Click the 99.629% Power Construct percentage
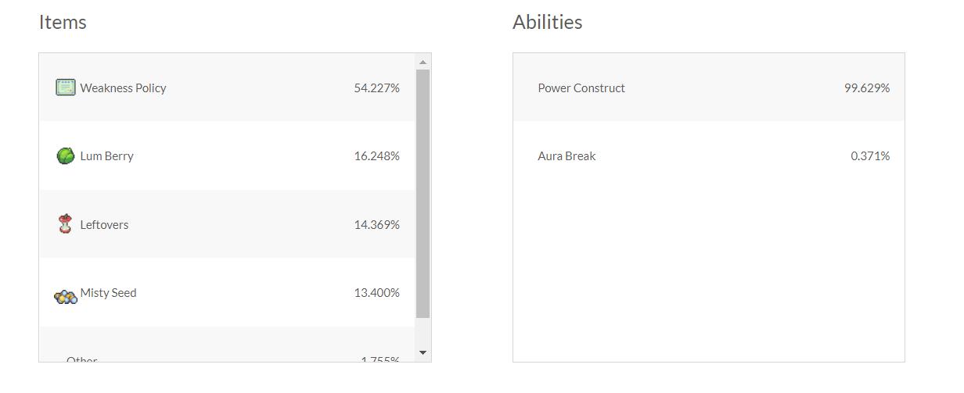The width and height of the screenshot is (964, 393). pyautogui.click(x=866, y=88)
